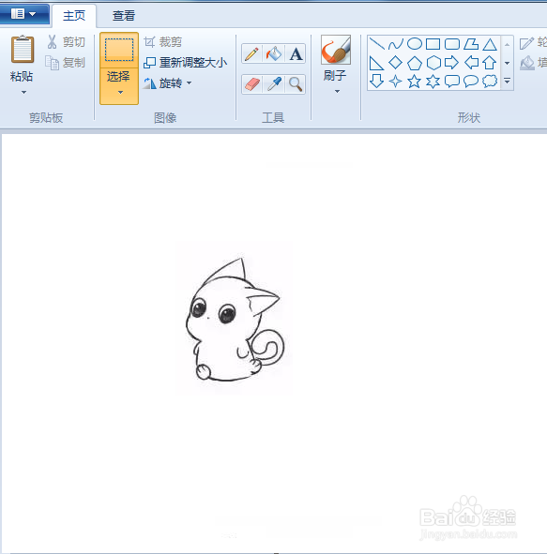Select the Fill with color bucket tool
This screenshot has height=554, width=547.
[274, 54]
